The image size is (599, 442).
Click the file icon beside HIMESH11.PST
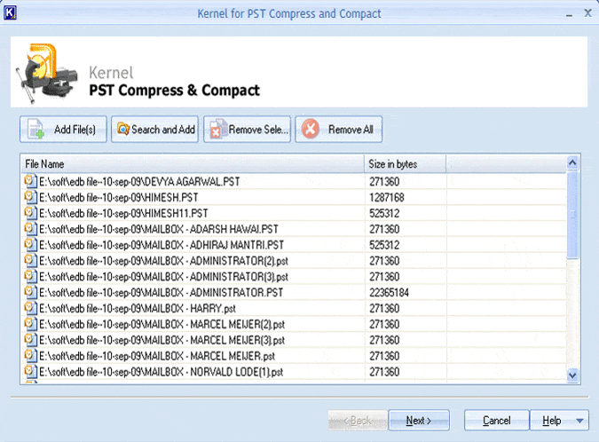pyautogui.click(x=30, y=213)
